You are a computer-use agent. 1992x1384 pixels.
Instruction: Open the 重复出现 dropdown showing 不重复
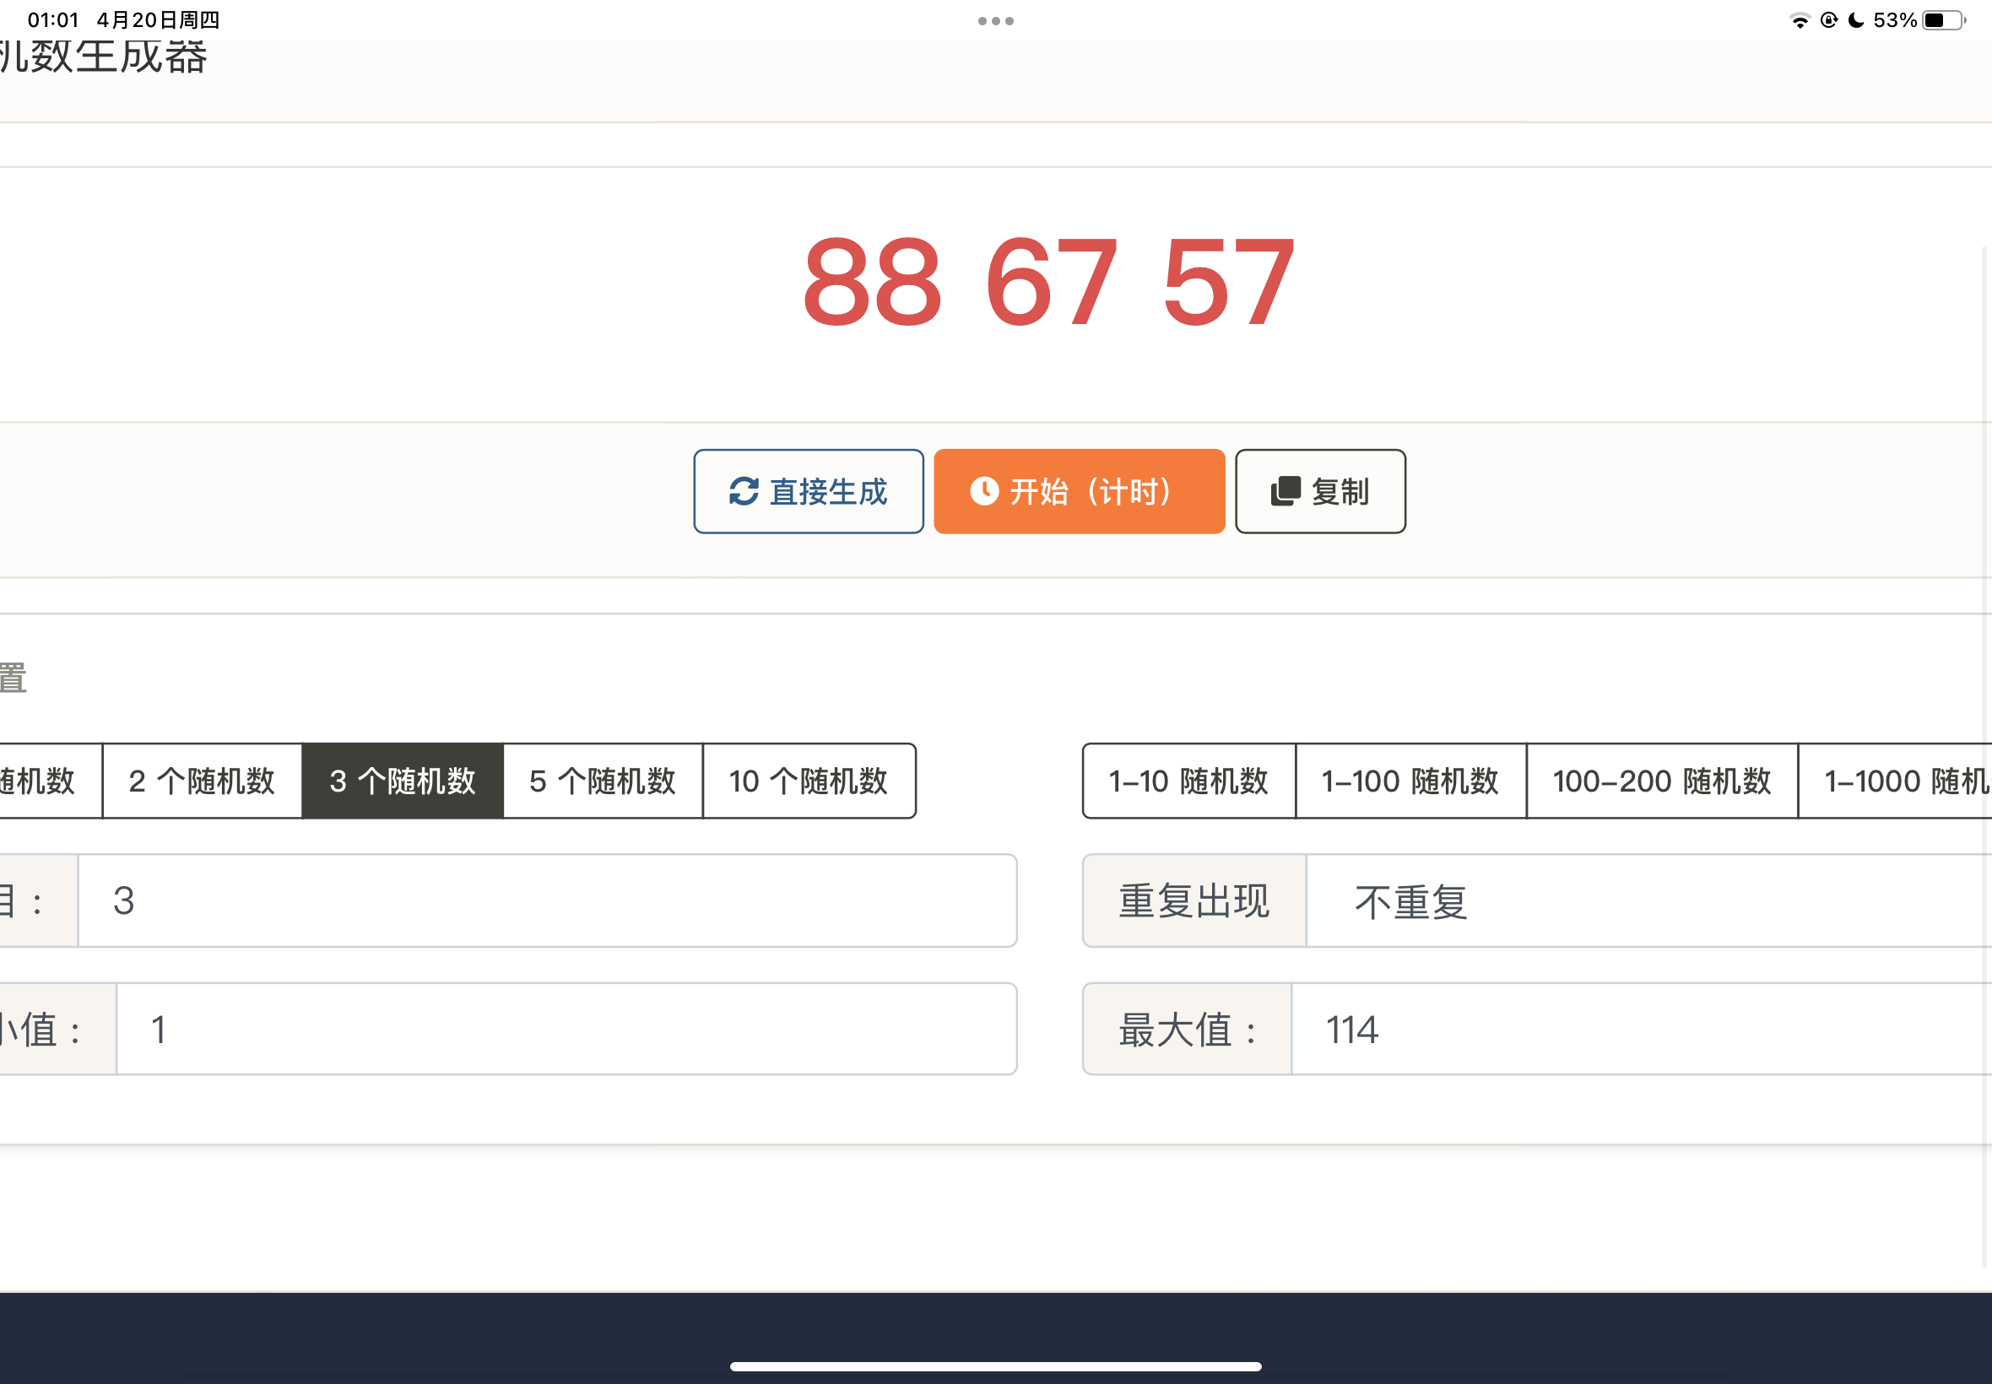click(x=1648, y=900)
